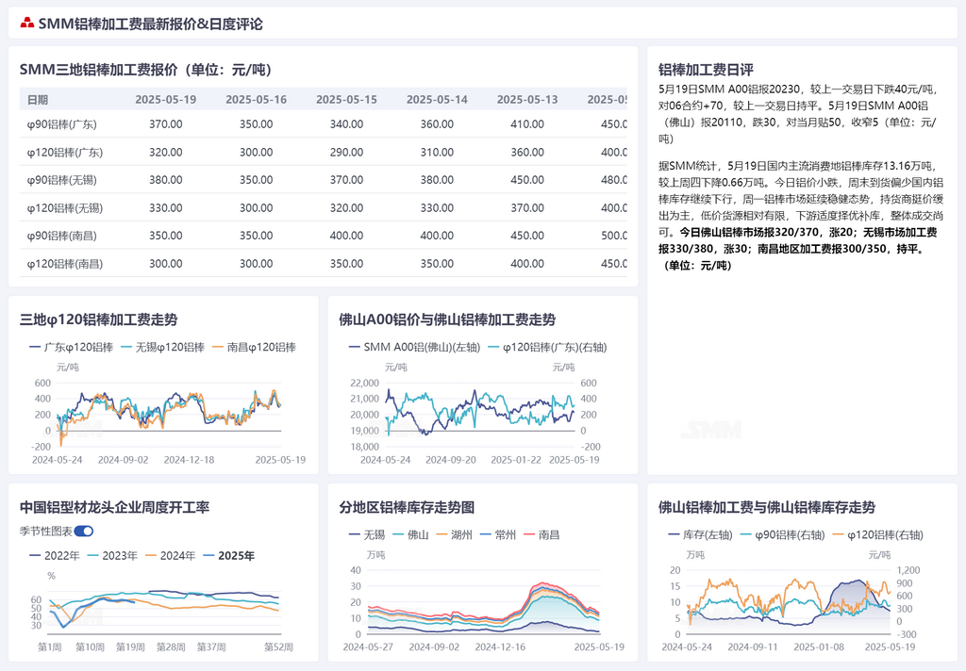966x671 pixels.
Task: Select the φ120铝棒(南昌) row label
Action: pyautogui.click(x=65, y=264)
